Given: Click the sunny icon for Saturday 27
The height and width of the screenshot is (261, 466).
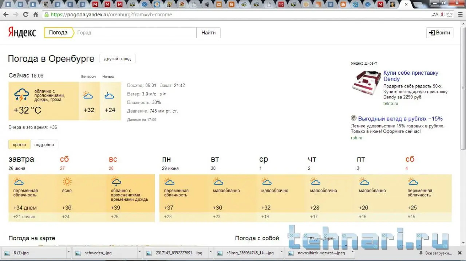Looking at the screenshot, I should point(67,182).
